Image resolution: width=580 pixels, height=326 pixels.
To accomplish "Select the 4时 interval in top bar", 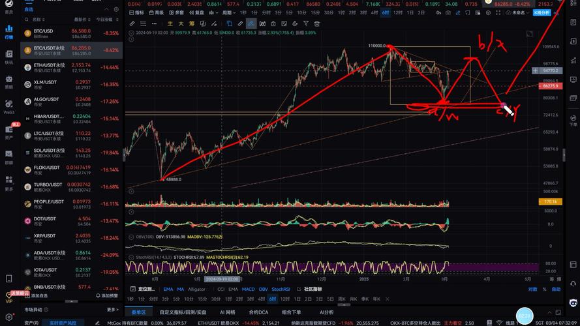I will pos(374,12).
